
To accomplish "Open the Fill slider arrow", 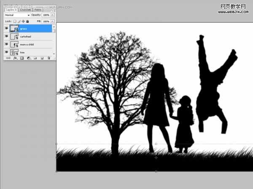I will [52, 21].
